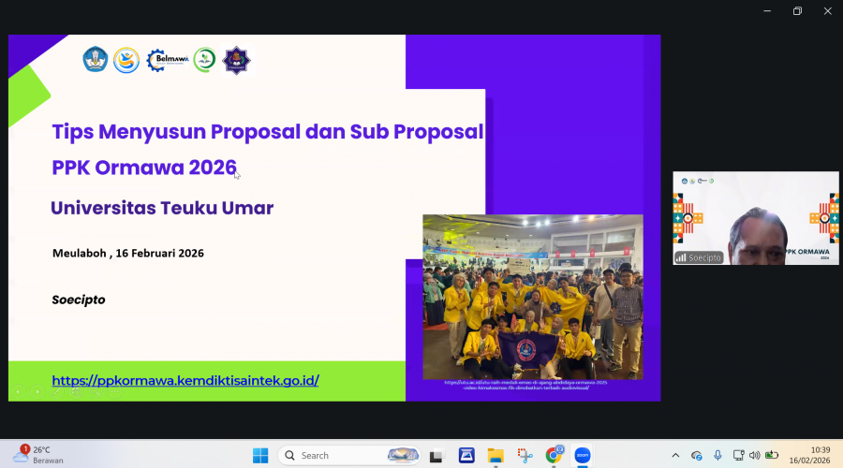Select Soecipto's video thumbnail
The width and height of the screenshot is (843, 468).
(x=755, y=218)
